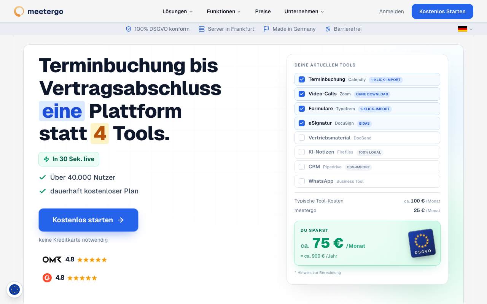
Task: Click the OMR five star rating
Action: (x=92, y=260)
